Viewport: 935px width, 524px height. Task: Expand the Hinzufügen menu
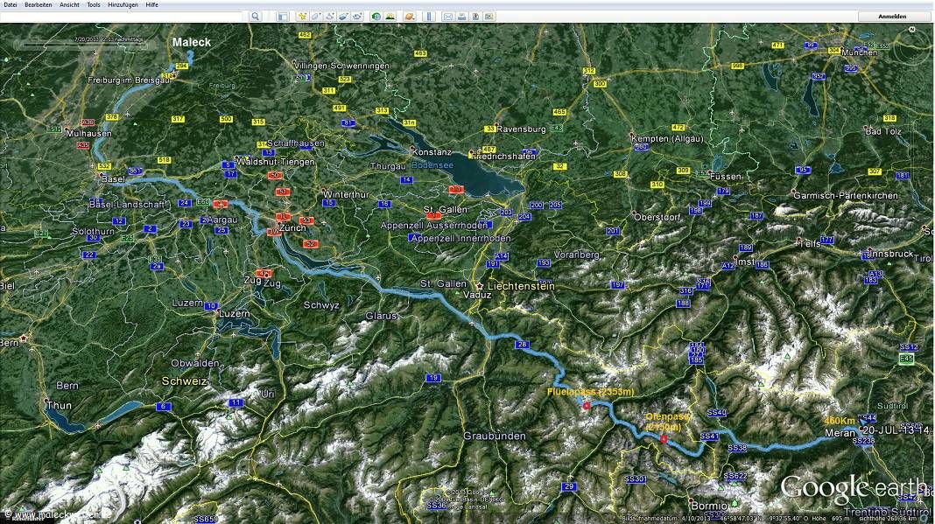[122, 4]
